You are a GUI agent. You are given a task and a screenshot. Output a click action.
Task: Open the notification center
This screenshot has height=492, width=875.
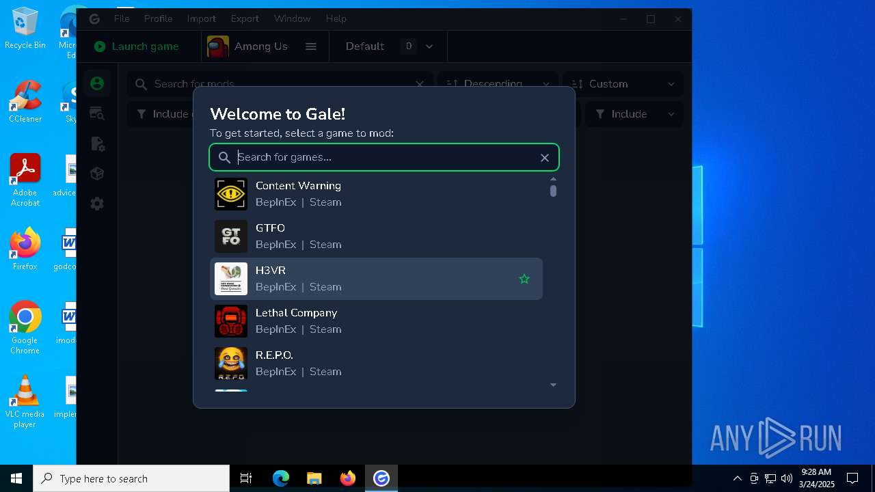852,478
